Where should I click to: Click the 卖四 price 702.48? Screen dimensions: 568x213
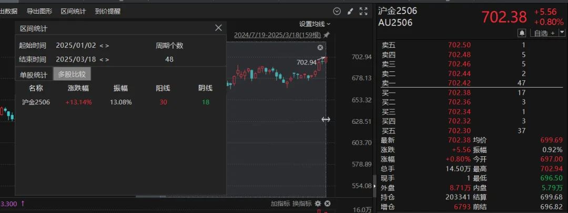click(x=459, y=55)
